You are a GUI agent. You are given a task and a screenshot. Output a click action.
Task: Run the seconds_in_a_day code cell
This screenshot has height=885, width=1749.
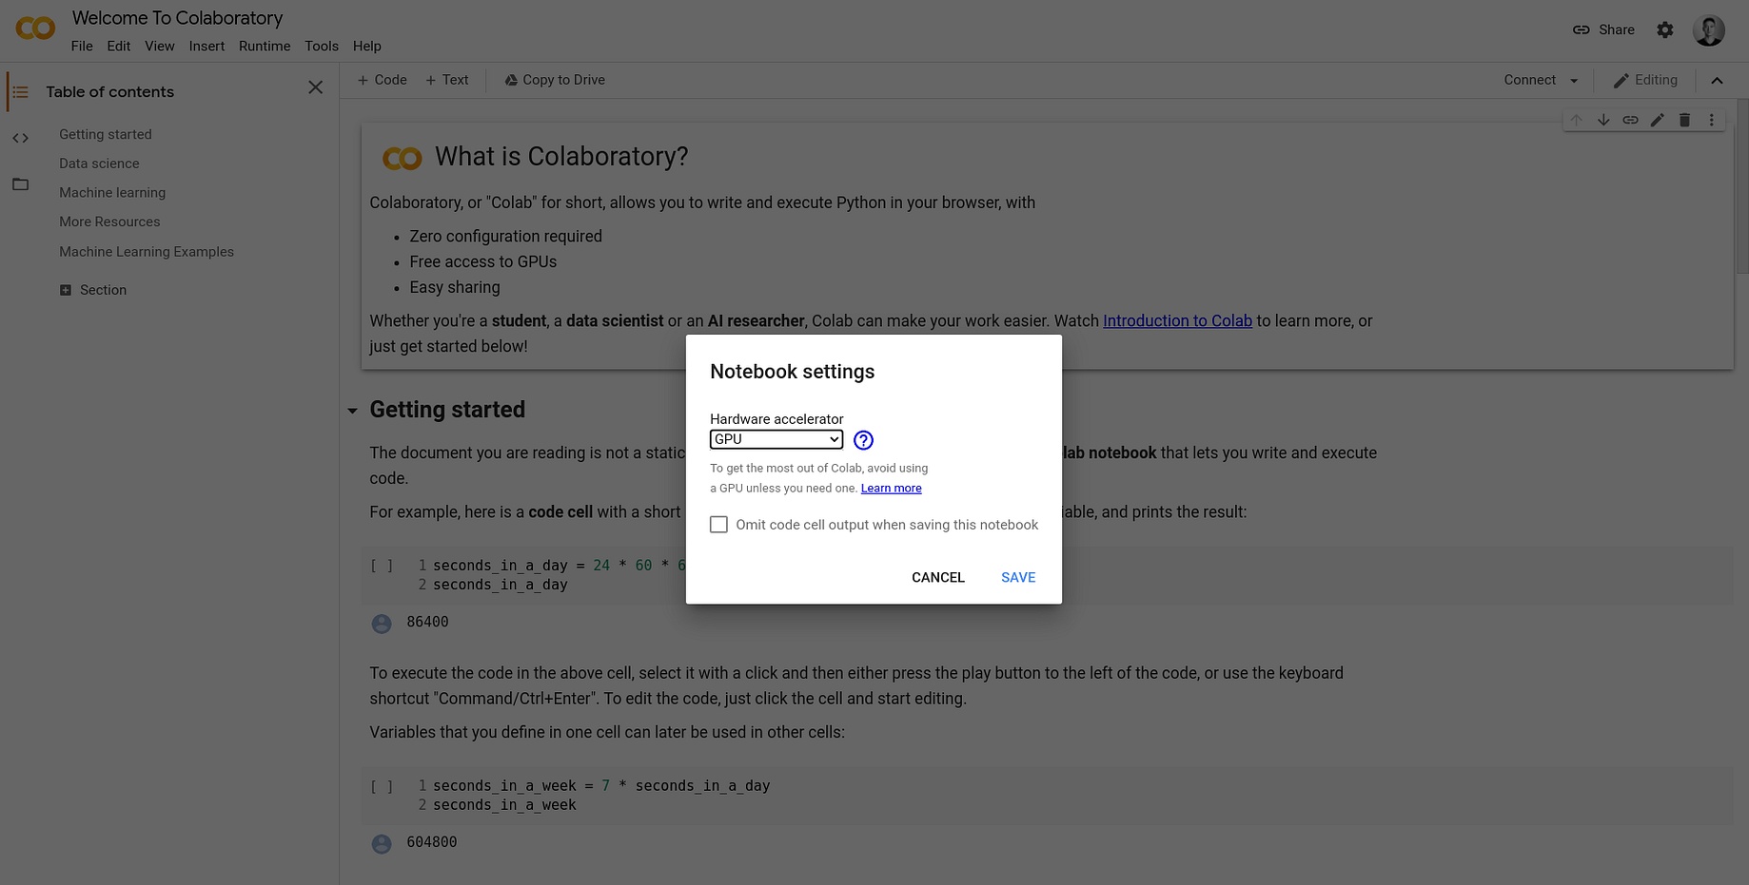[382, 566]
